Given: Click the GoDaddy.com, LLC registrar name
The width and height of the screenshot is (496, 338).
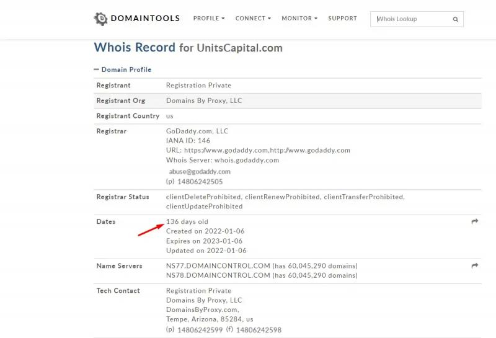Looking at the screenshot, I should (197, 131).
